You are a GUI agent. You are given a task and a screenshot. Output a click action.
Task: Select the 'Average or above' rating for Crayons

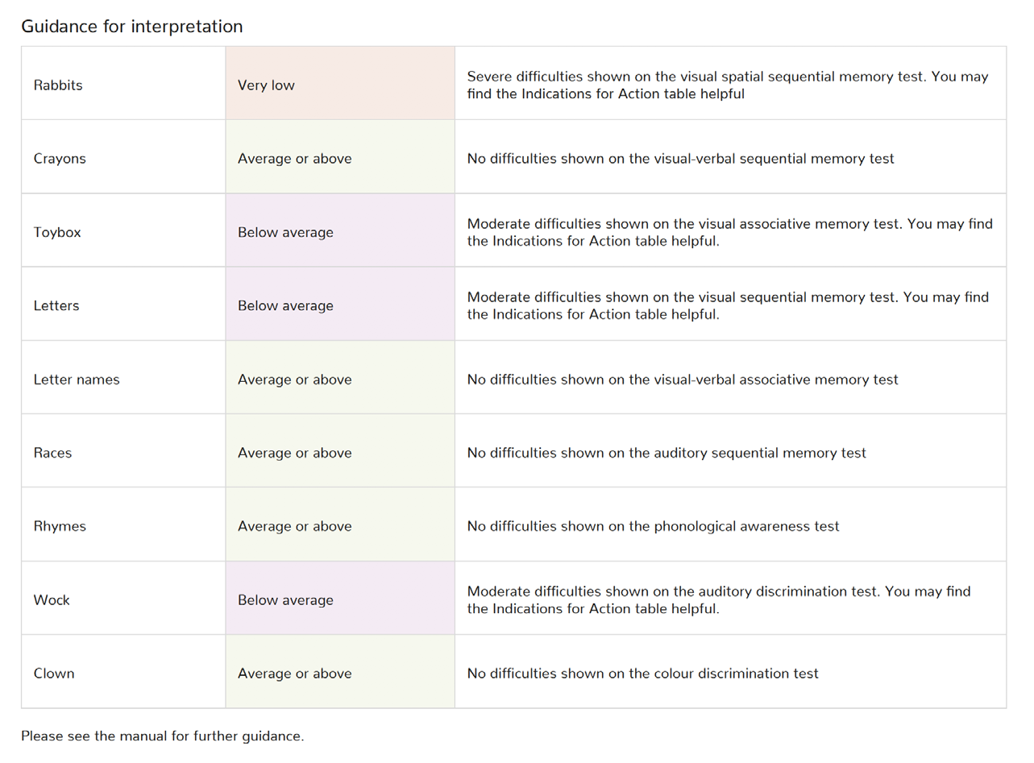pos(340,156)
